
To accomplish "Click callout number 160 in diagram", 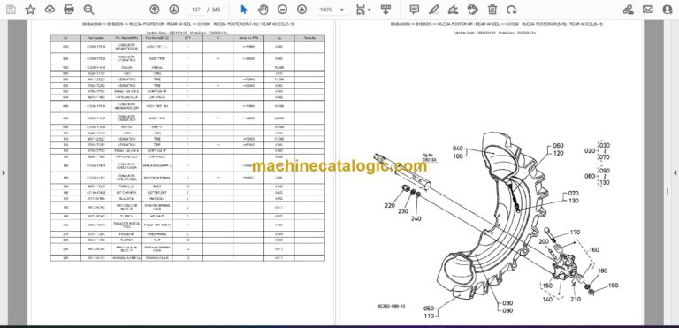I will click(x=594, y=249).
